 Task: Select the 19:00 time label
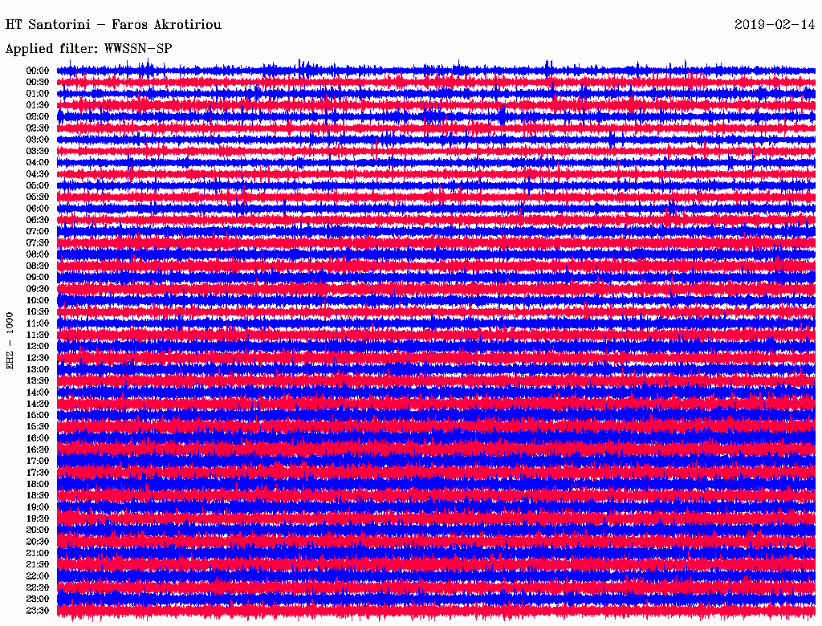38,507
